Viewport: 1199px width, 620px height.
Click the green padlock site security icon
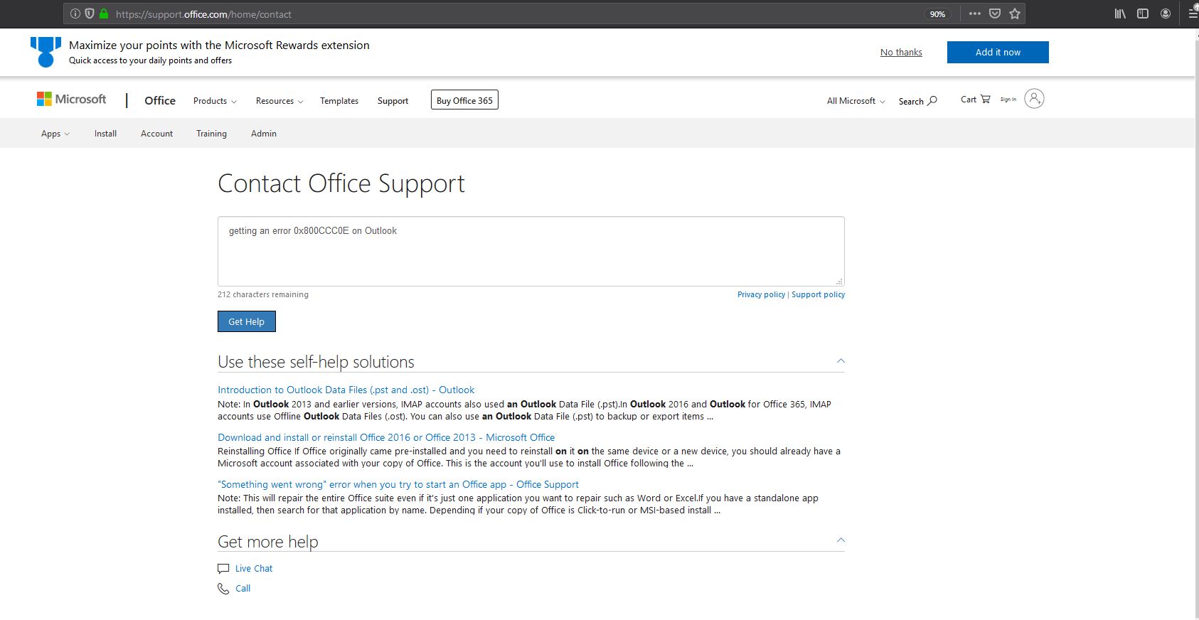click(104, 14)
